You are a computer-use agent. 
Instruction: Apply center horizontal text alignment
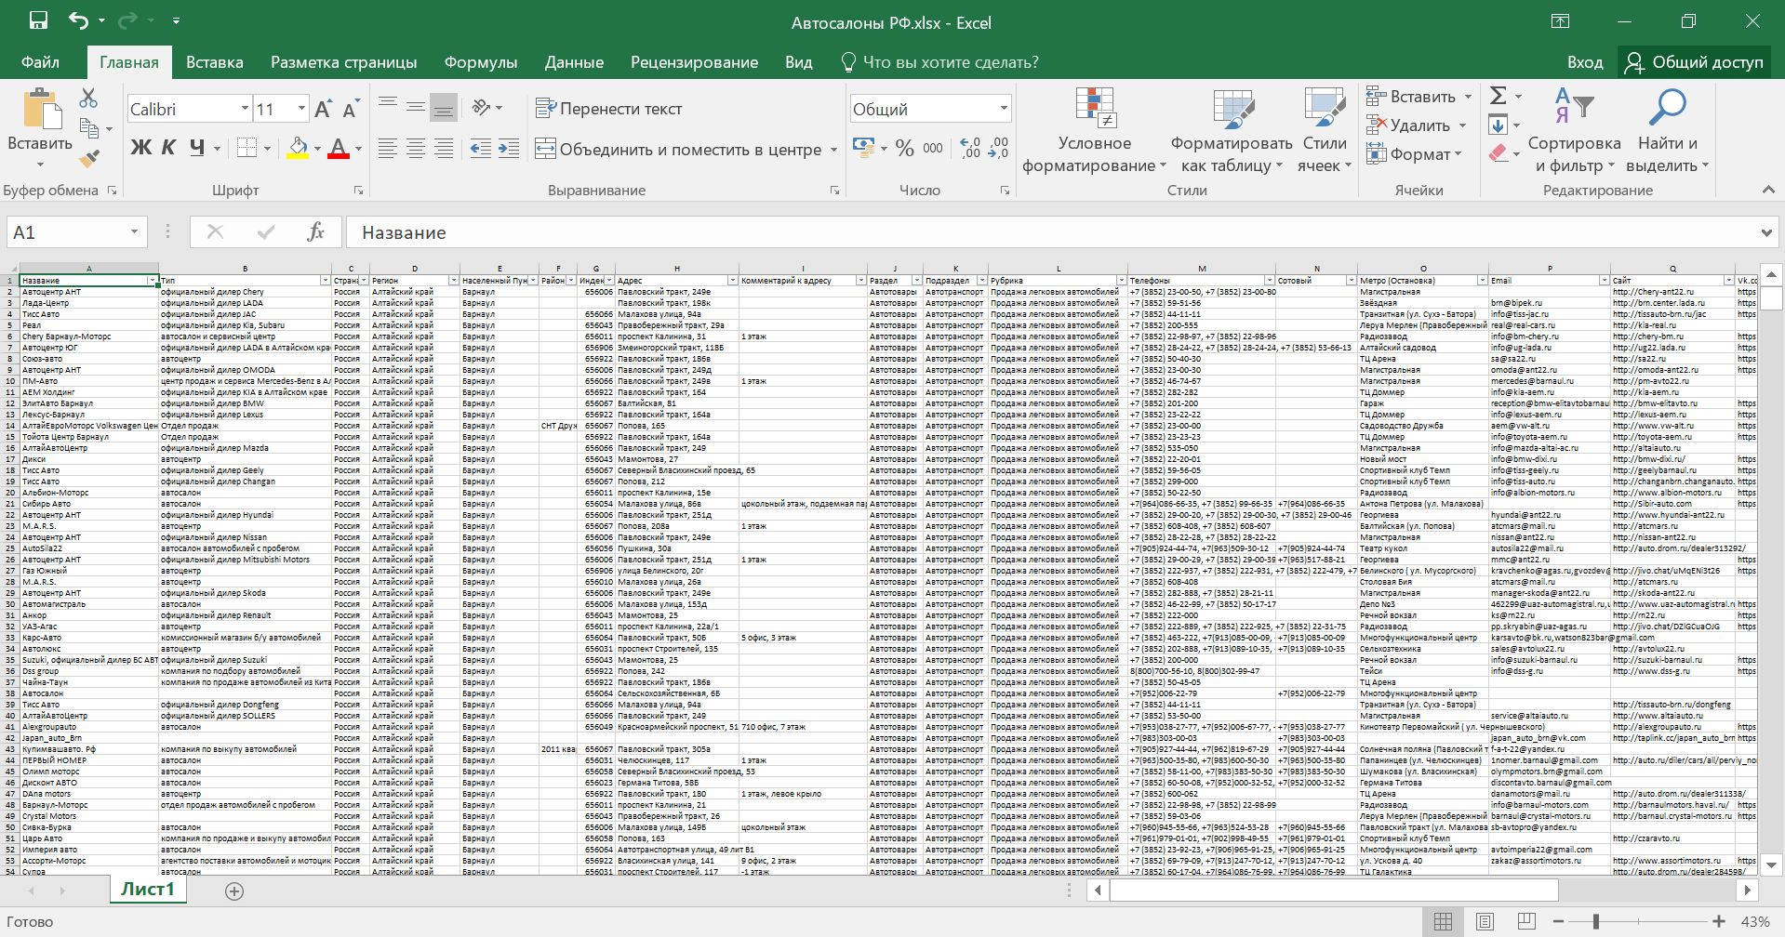(x=416, y=149)
